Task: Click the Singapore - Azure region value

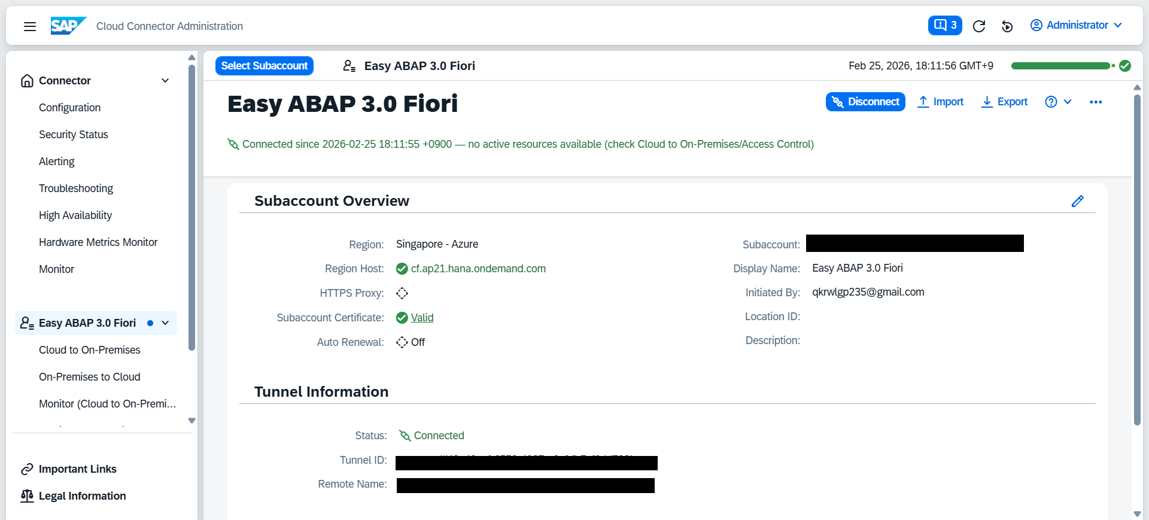Action: (x=437, y=244)
